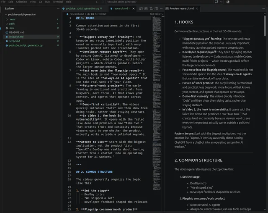Open preview group more actions ellipsis
Image resolution: width=268 pixels, height=213 pixels.
pyautogui.click(x=263, y=8)
